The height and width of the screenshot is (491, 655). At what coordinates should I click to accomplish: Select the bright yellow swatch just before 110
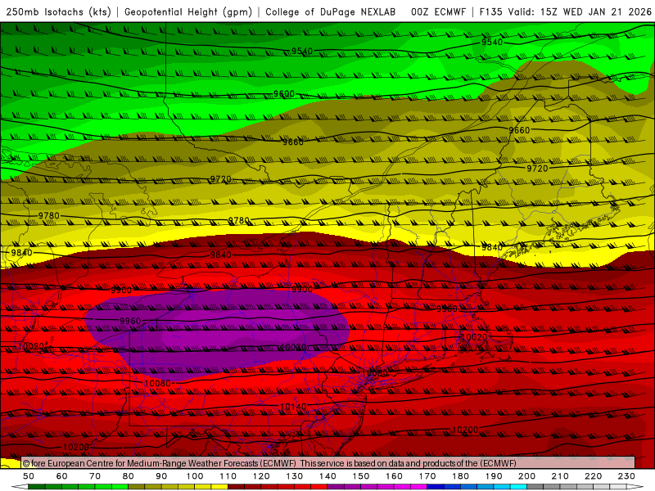pos(219,487)
